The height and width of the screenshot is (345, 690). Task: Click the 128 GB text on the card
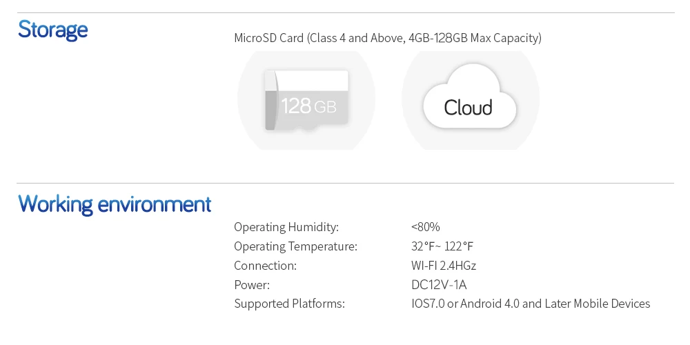308,106
